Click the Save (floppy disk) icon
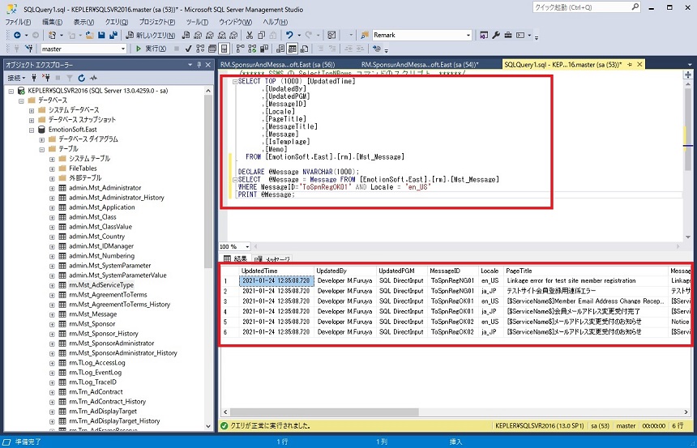This screenshot has width=697, height=448. tap(101, 35)
